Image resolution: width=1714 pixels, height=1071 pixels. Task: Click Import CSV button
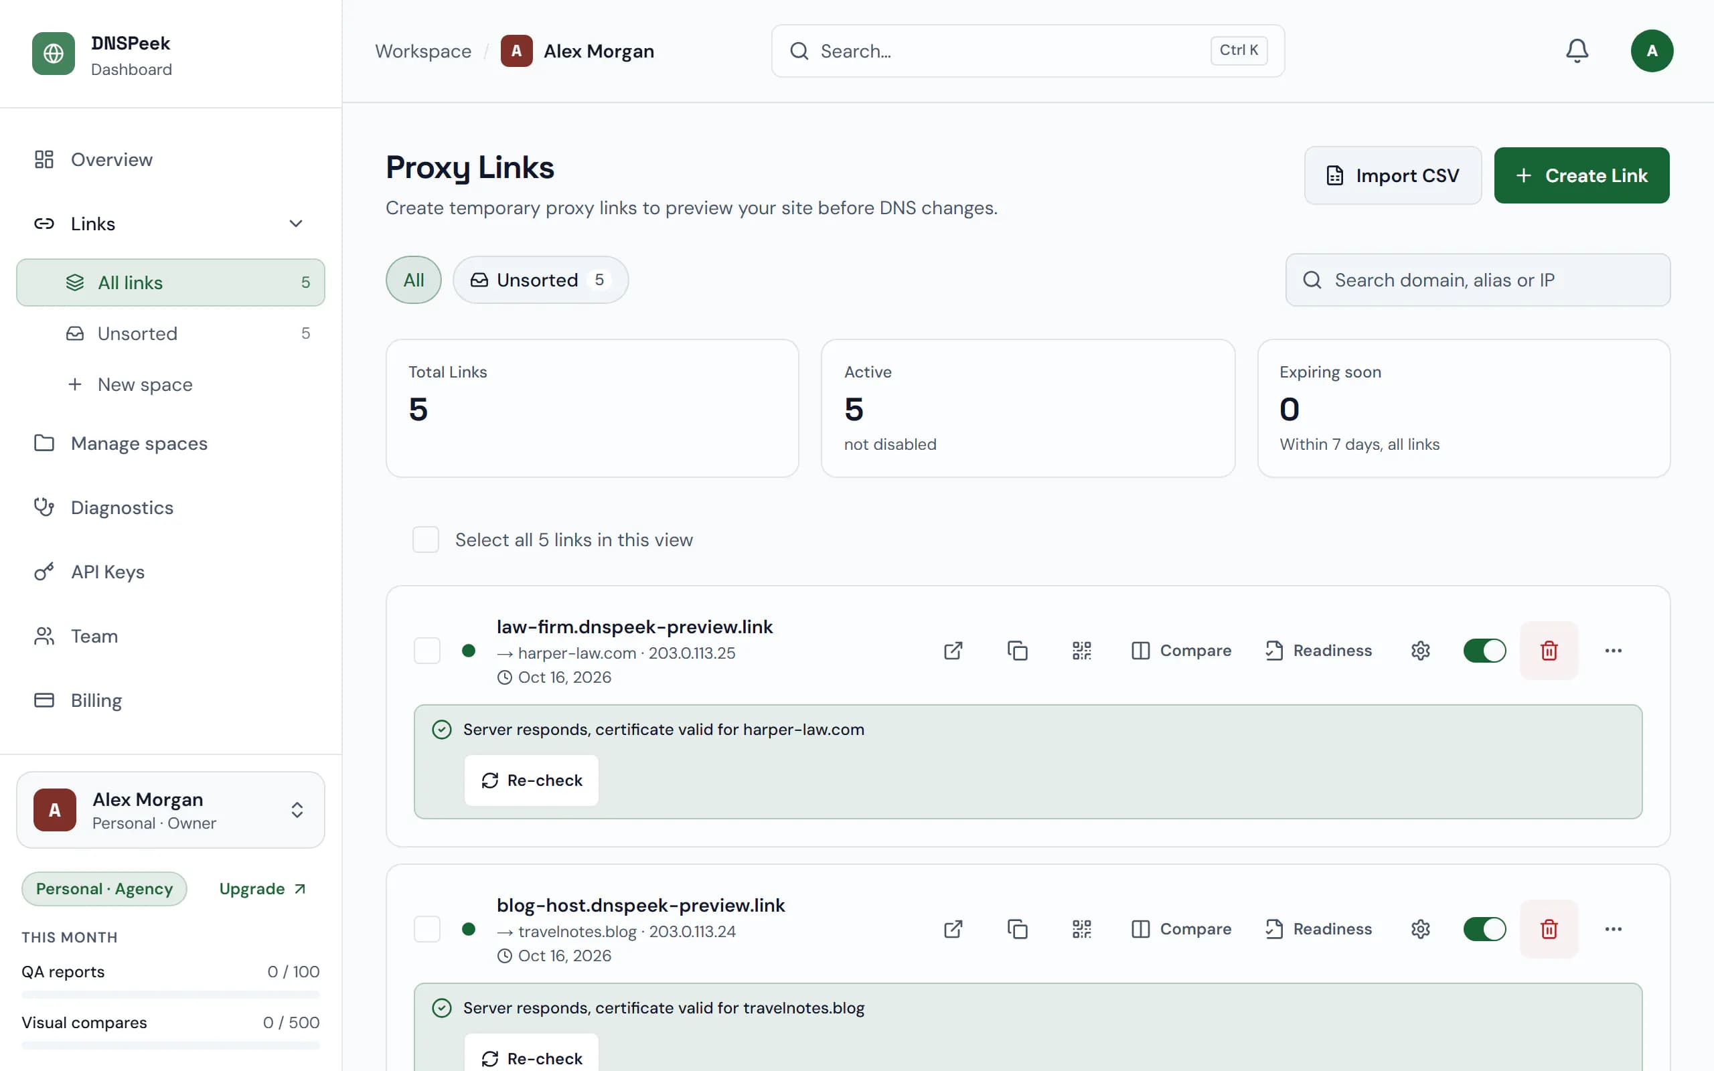tap(1393, 175)
